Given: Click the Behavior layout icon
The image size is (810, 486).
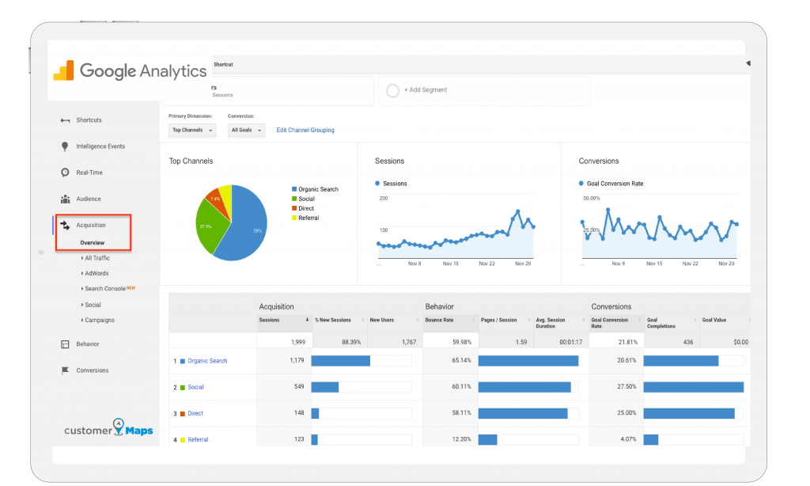Looking at the screenshot, I should point(65,344).
